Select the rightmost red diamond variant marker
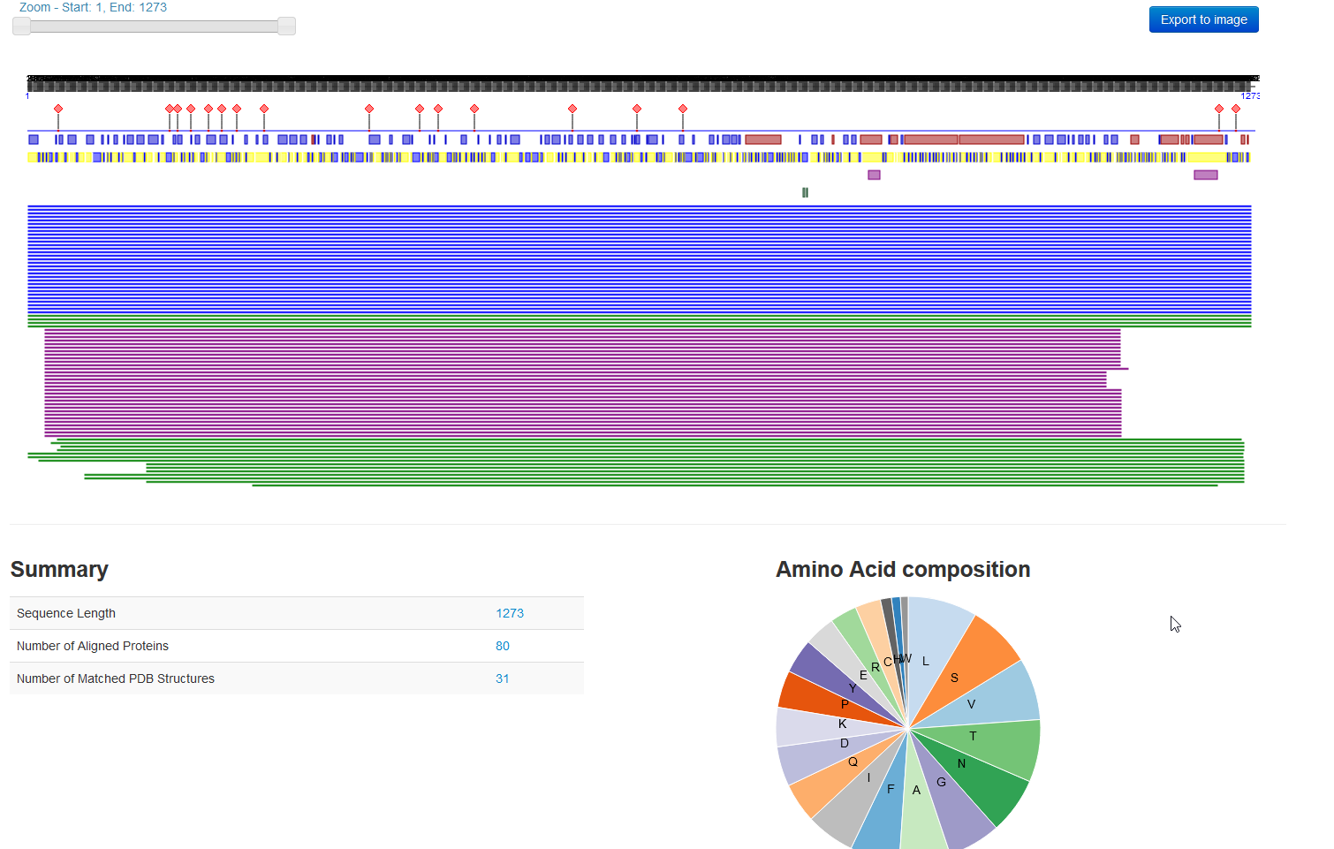Viewport: 1334px width, 849px height. point(1236,109)
